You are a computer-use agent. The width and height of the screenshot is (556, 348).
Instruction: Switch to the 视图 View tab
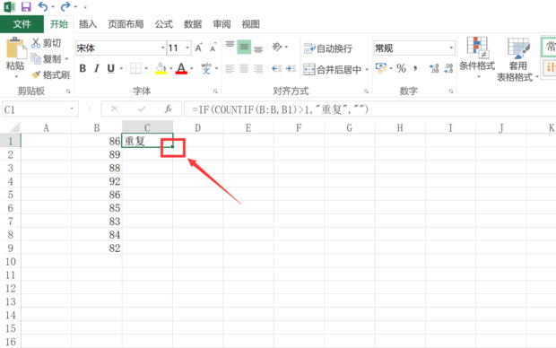[250, 24]
